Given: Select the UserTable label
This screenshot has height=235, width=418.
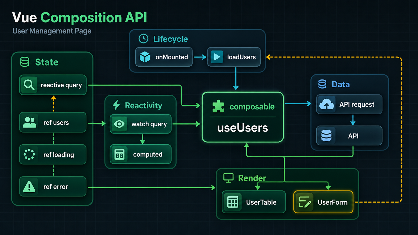Looking at the screenshot, I should 261,202.
